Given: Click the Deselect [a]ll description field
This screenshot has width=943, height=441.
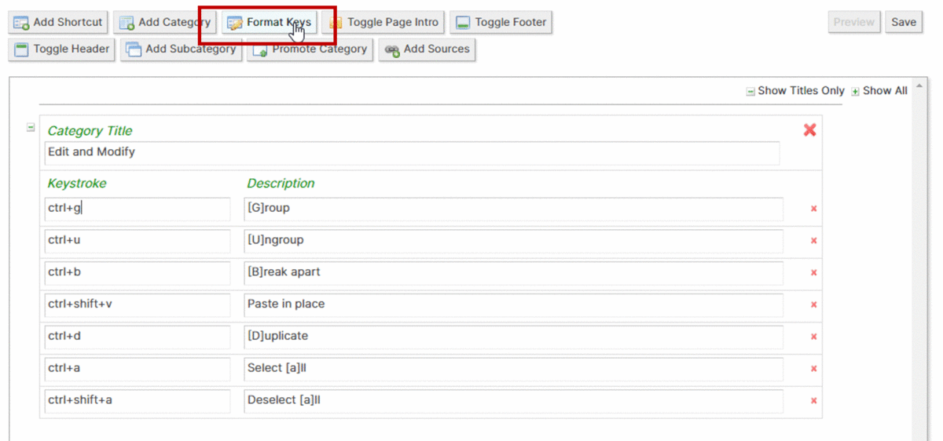Looking at the screenshot, I should pyautogui.click(x=513, y=401).
